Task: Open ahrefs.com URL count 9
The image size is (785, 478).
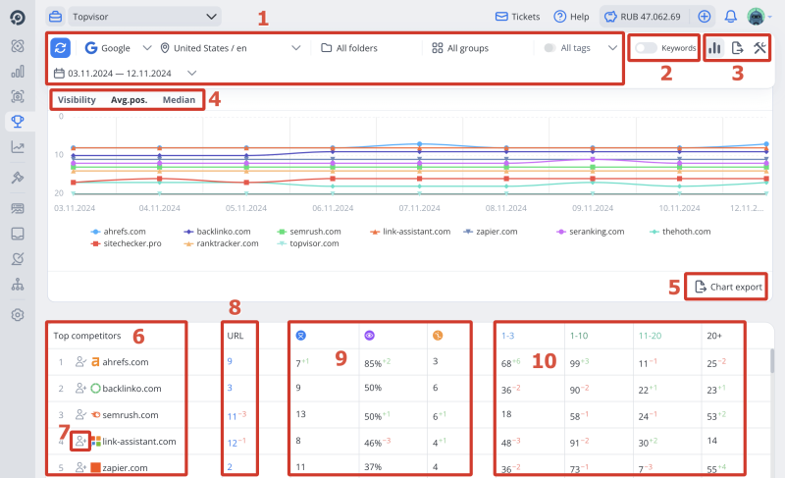Action: (x=230, y=361)
